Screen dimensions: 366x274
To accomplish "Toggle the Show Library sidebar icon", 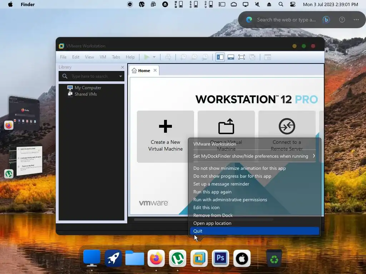I will 220,57.
